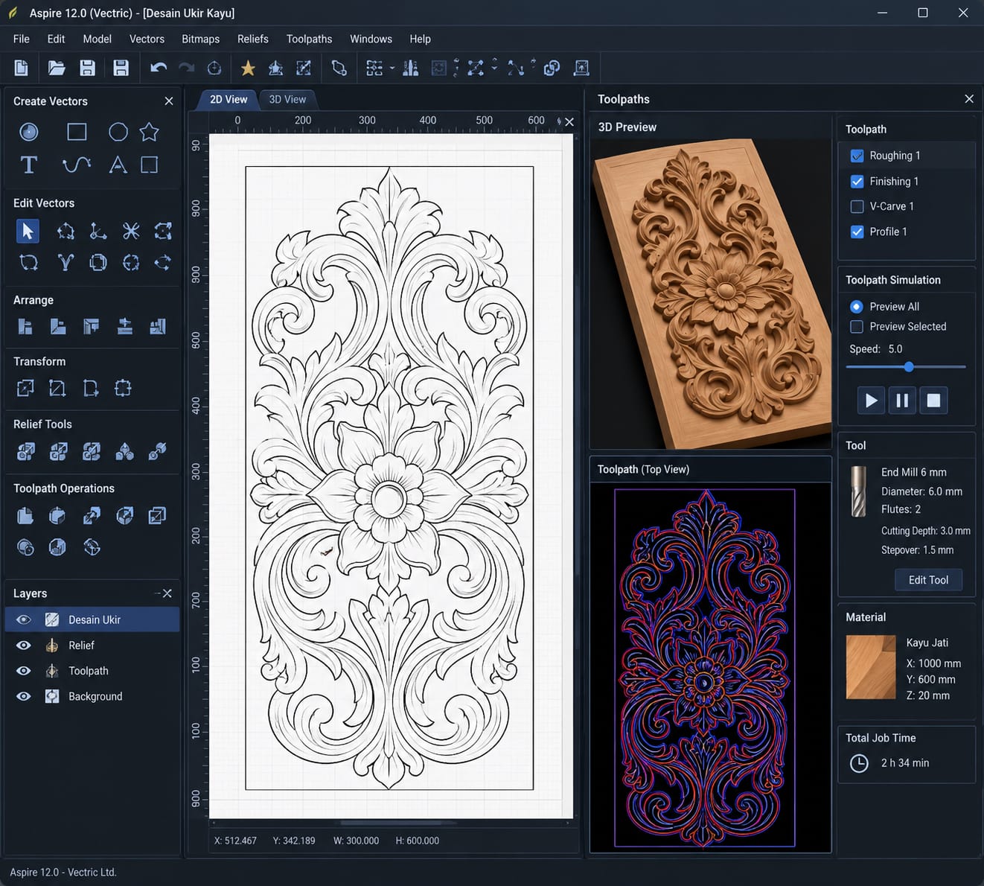Tick the Preview Selected checkbox

(x=857, y=327)
